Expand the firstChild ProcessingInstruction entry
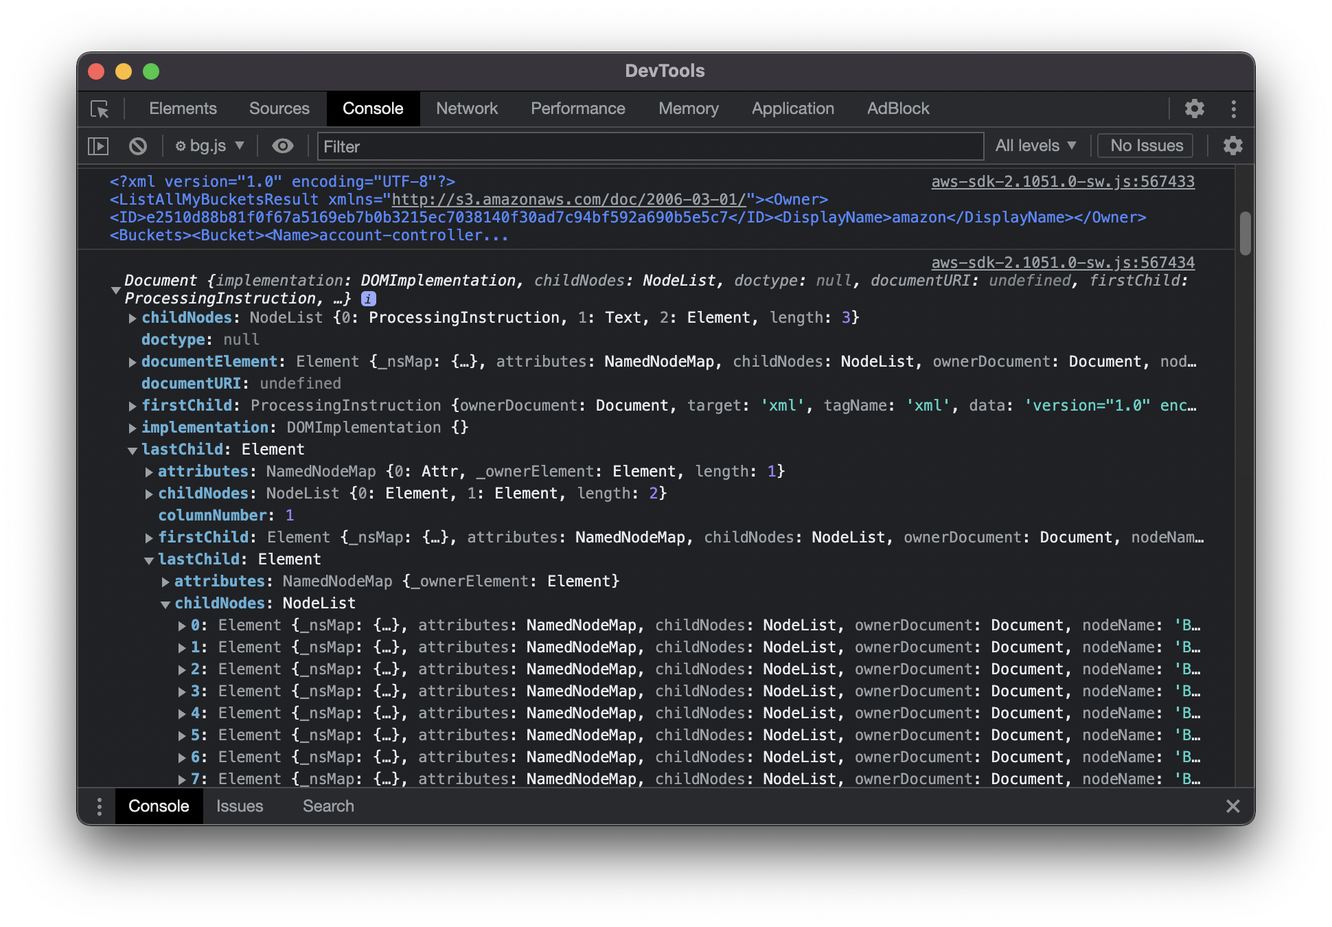 pyautogui.click(x=132, y=406)
